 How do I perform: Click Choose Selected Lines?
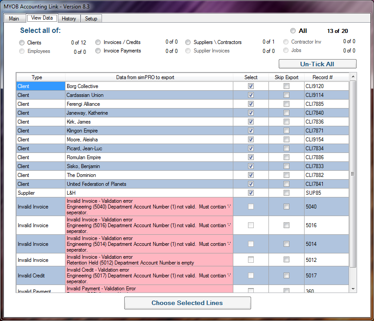point(187,303)
